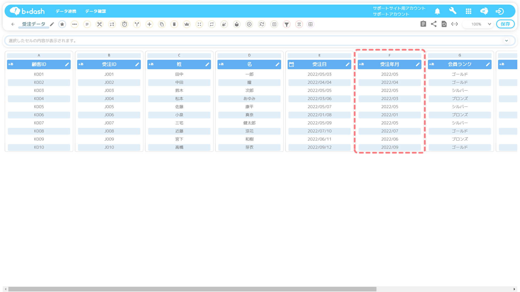Edit the 名 column header pencil
Image resolution: width=520 pixels, height=292 pixels.
pyautogui.click(x=277, y=64)
